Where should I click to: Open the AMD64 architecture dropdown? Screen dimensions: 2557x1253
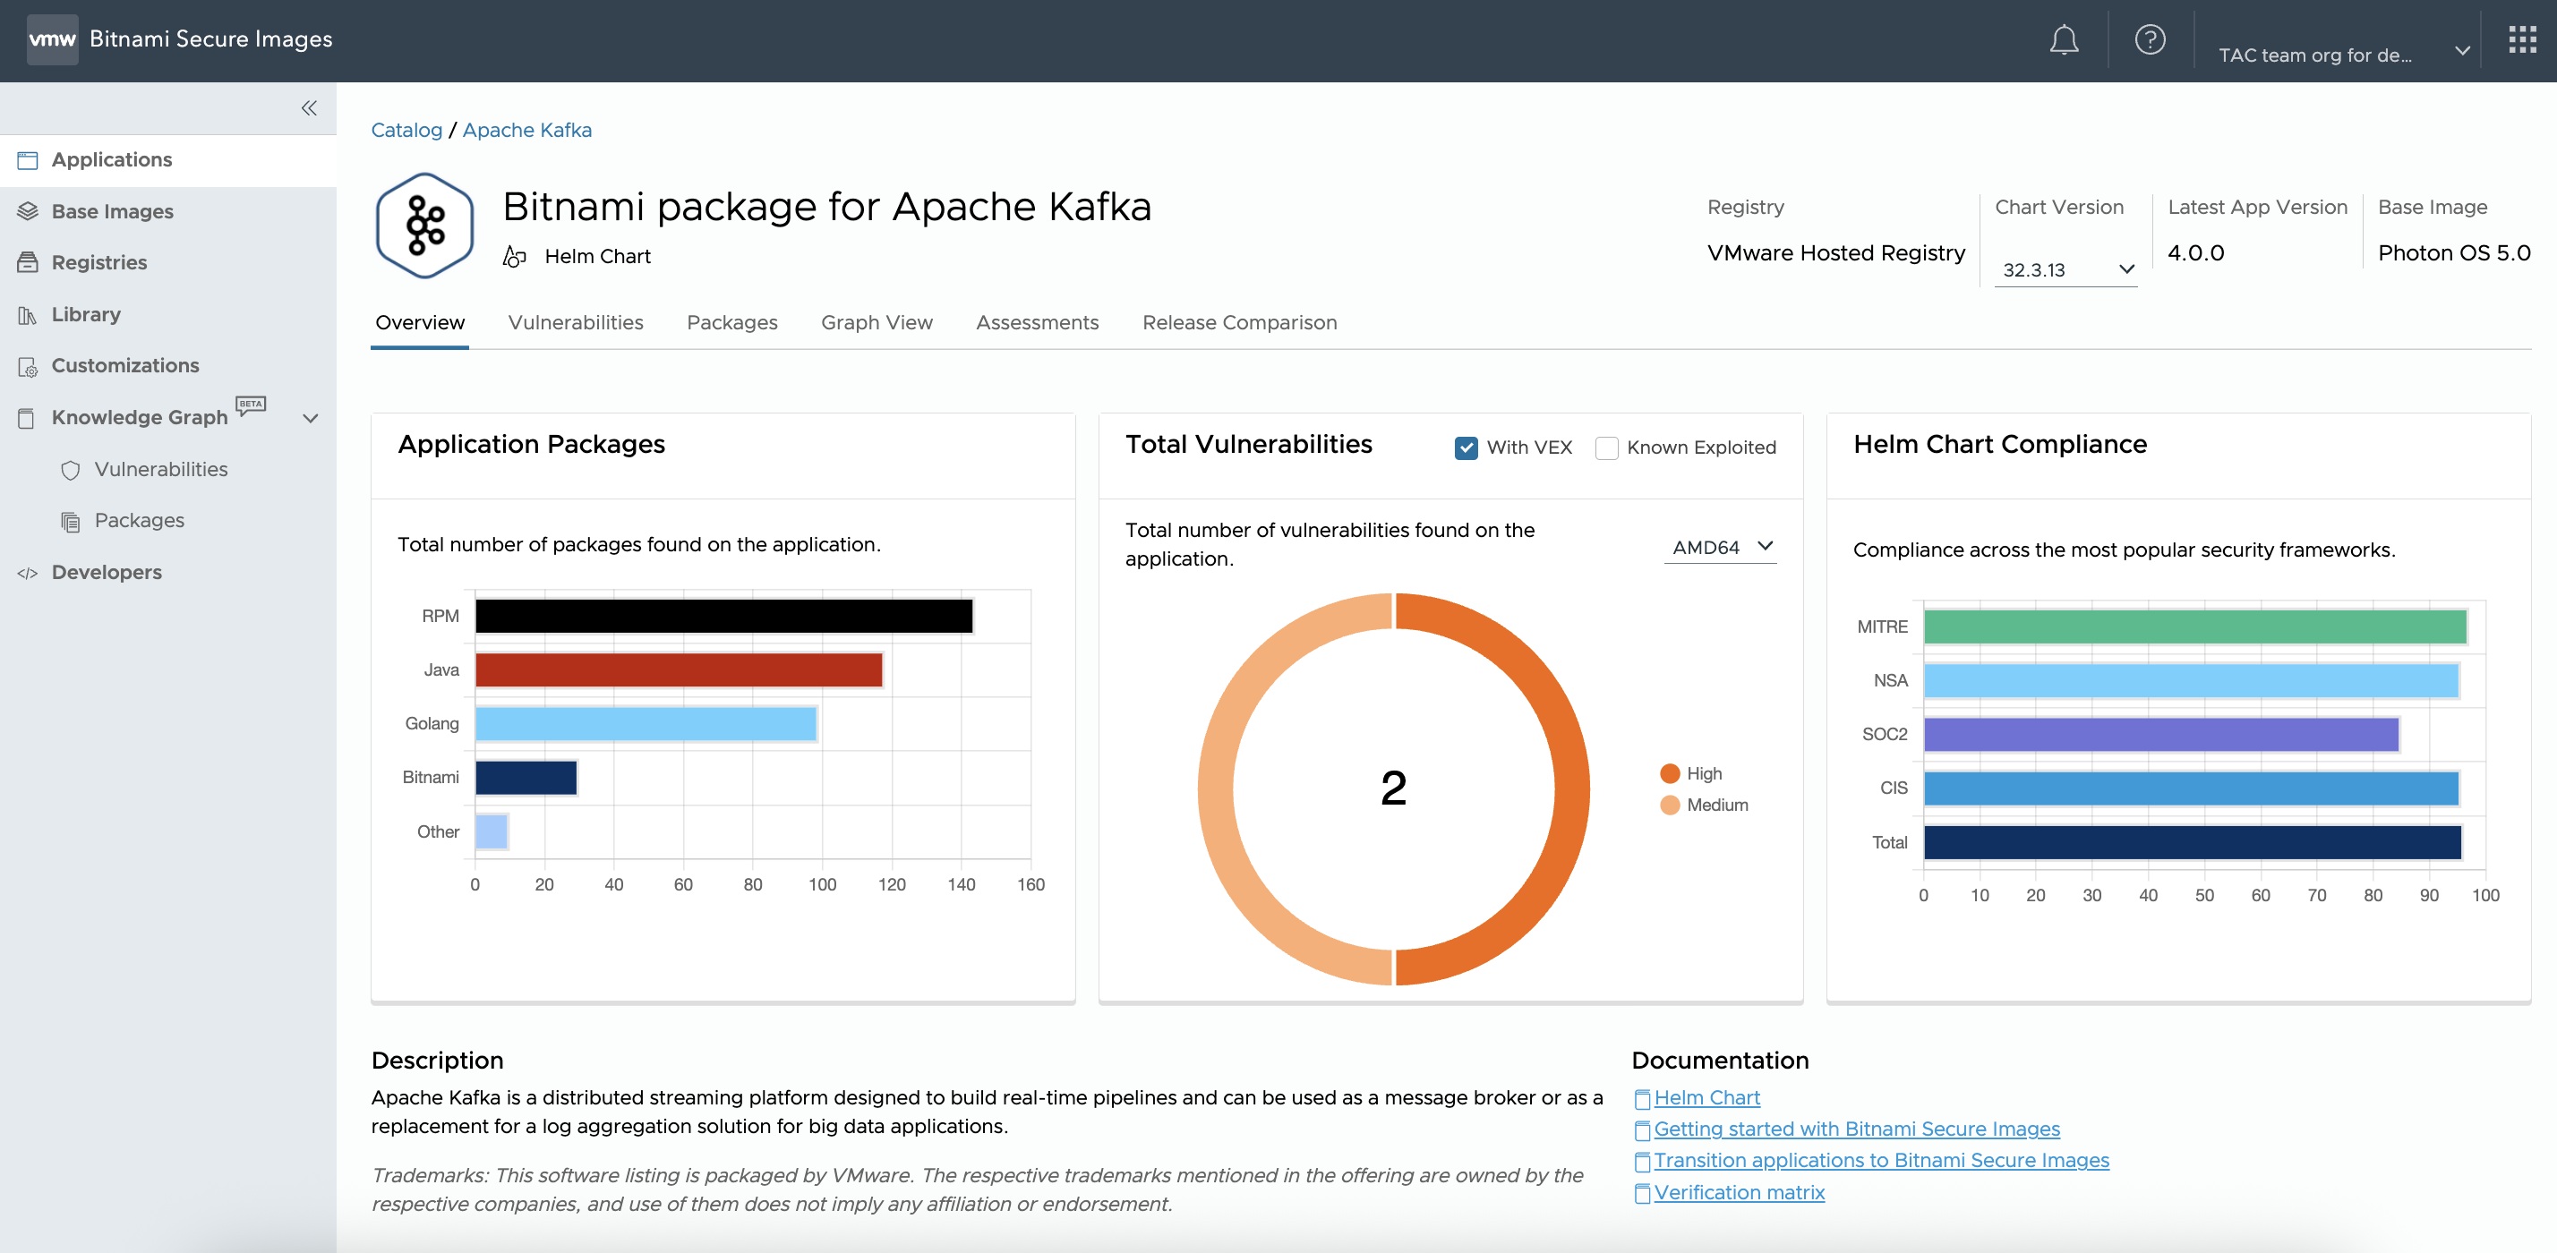pyautogui.click(x=1720, y=547)
